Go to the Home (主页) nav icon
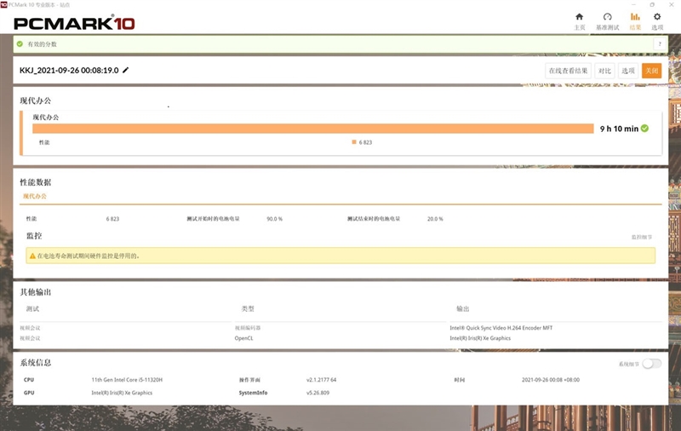This screenshot has width=681, height=431. [580, 17]
